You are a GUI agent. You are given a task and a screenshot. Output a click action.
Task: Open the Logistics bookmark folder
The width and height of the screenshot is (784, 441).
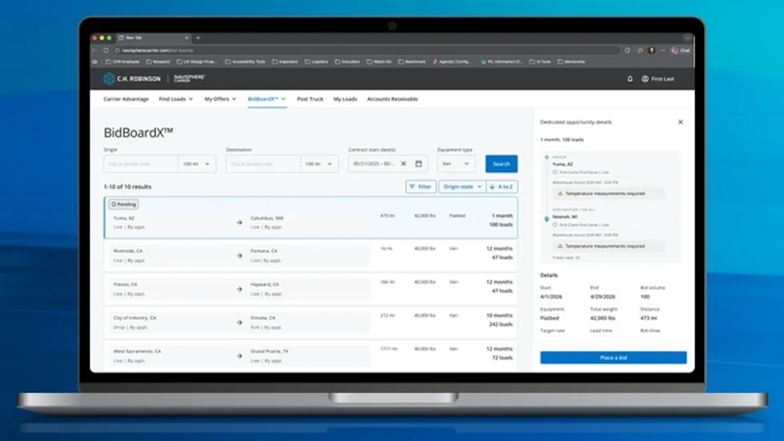pos(316,62)
